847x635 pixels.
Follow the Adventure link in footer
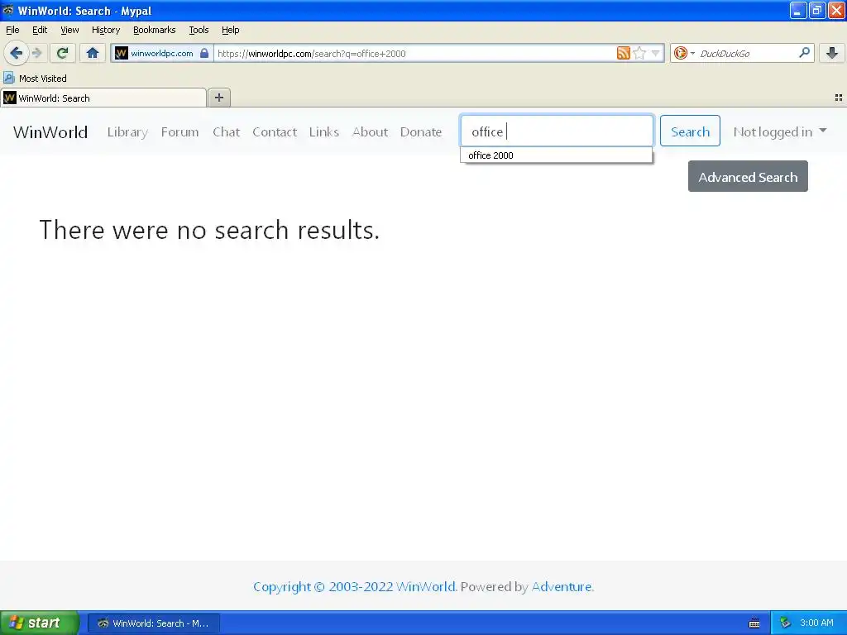click(x=562, y=586)
